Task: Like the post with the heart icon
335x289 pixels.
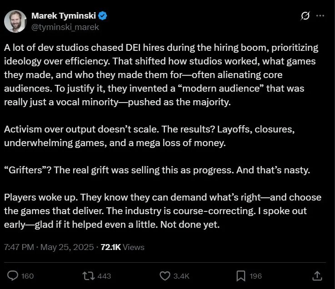Action: click(x=165, y=275)
